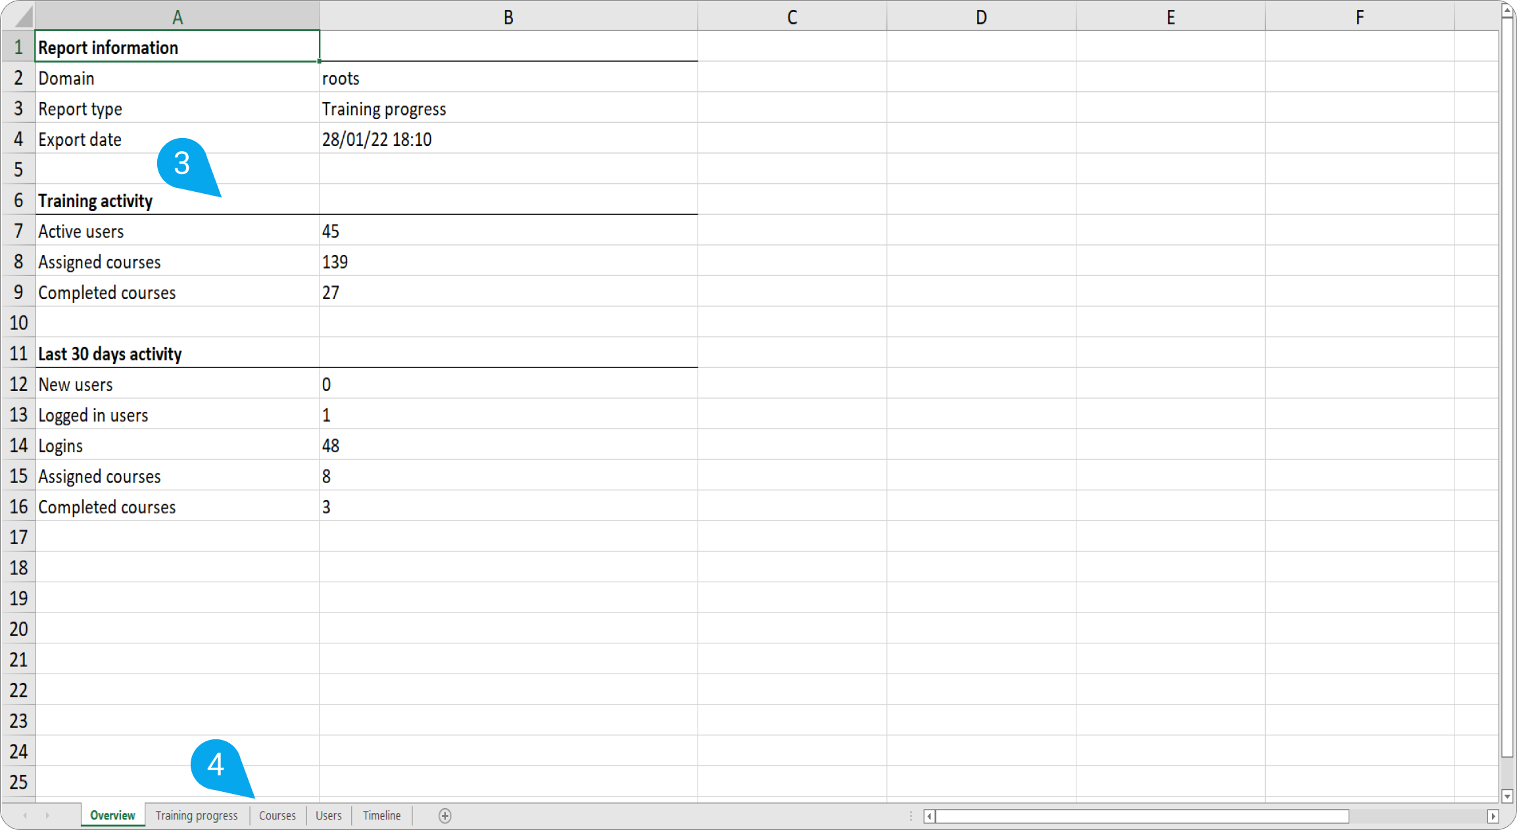Click the previous sheet navigation arrow

pyautogui.click(x=25, y=816)
